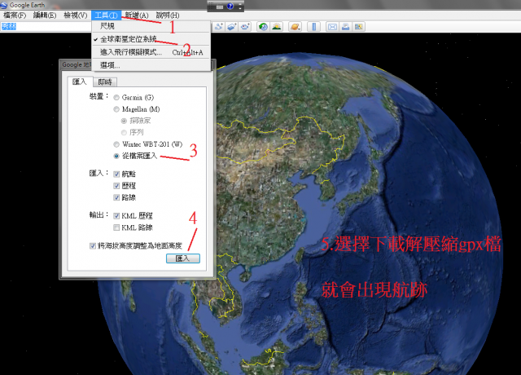Open the 新增(A) menu
Screen dimensions: 521x375
[x=136, y=15]
